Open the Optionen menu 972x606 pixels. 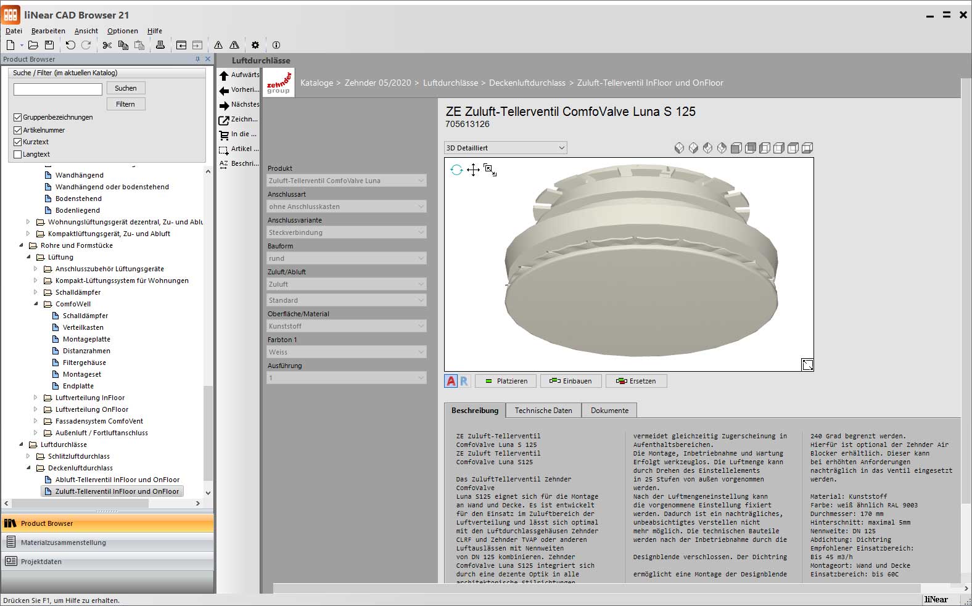click(x=123, y=31)
